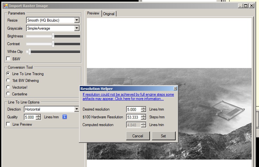Image resolution: width=259 pixels, height=167 pixels.
Task: Click the Cancel button in Resolution Helper
Action: coord(138,136)
